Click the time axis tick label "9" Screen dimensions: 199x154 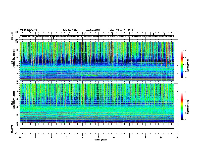161,137
